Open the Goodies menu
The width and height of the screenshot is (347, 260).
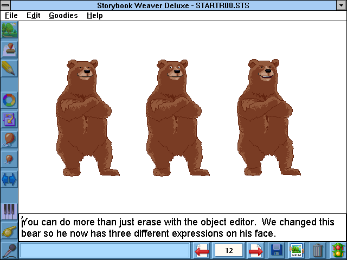(63, 16)
